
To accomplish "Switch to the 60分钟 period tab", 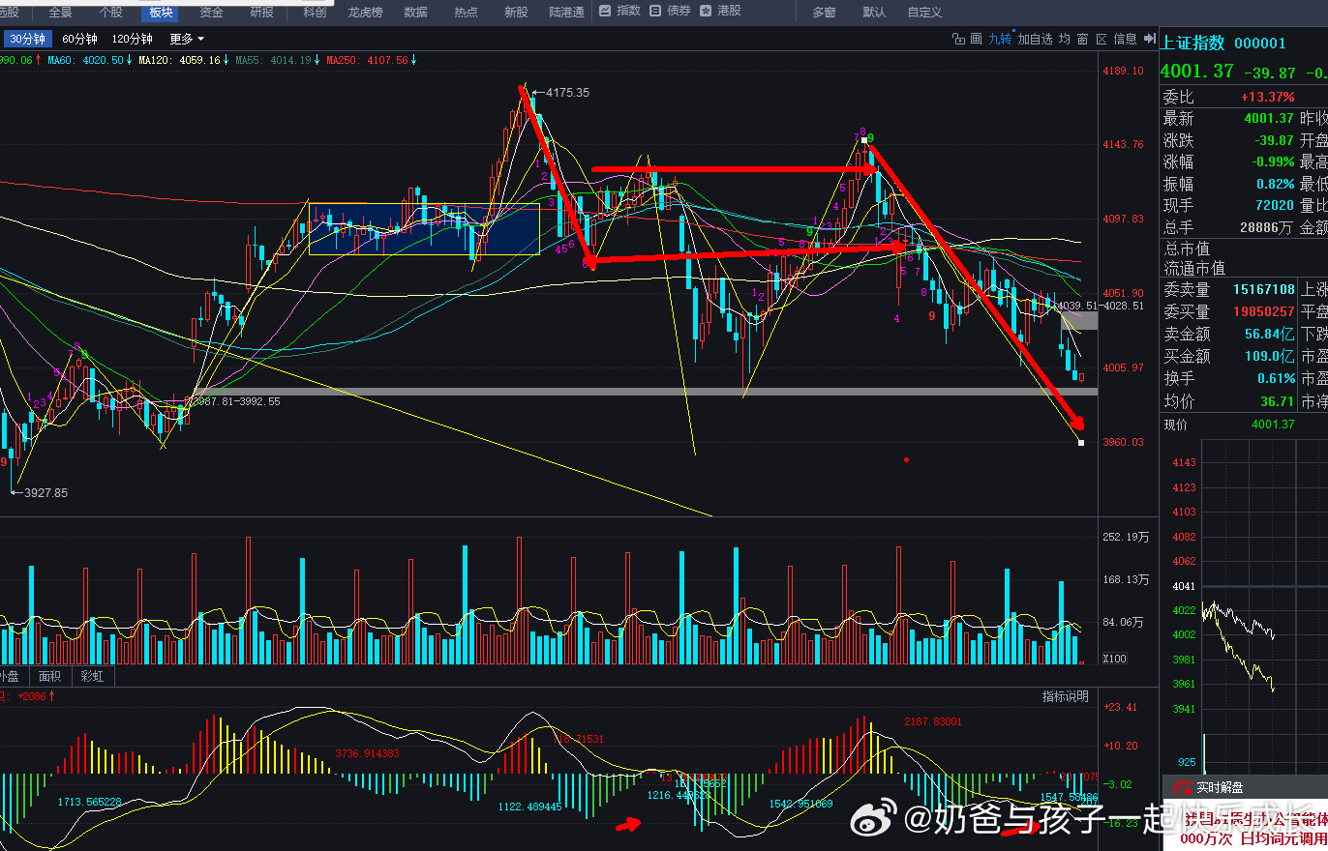I will coord(79,39).
